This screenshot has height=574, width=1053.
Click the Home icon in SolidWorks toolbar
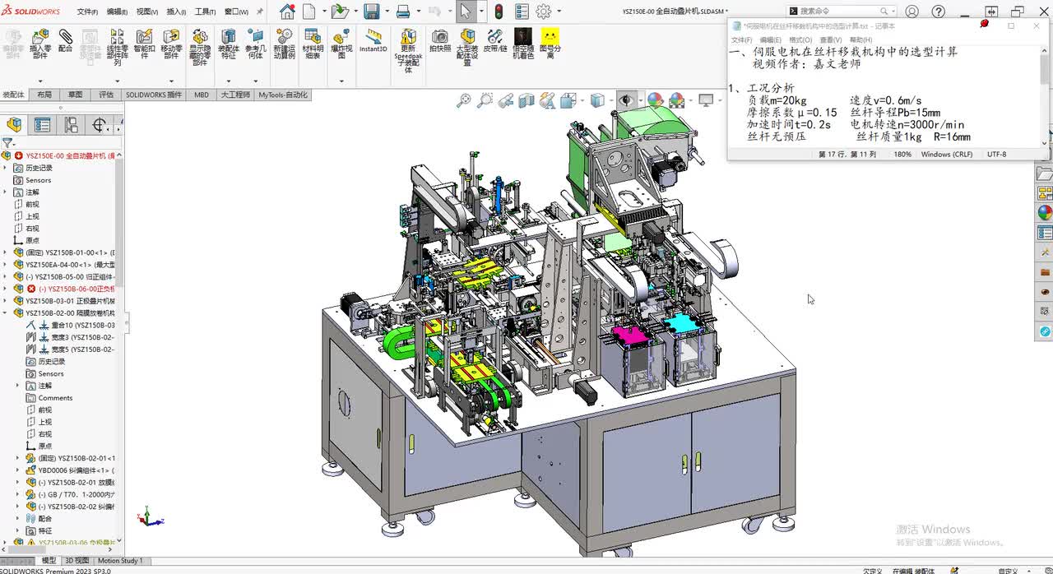click(287, 12)
